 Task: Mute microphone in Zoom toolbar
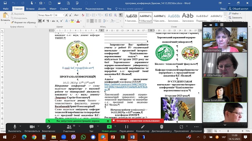tap(15, 128)
